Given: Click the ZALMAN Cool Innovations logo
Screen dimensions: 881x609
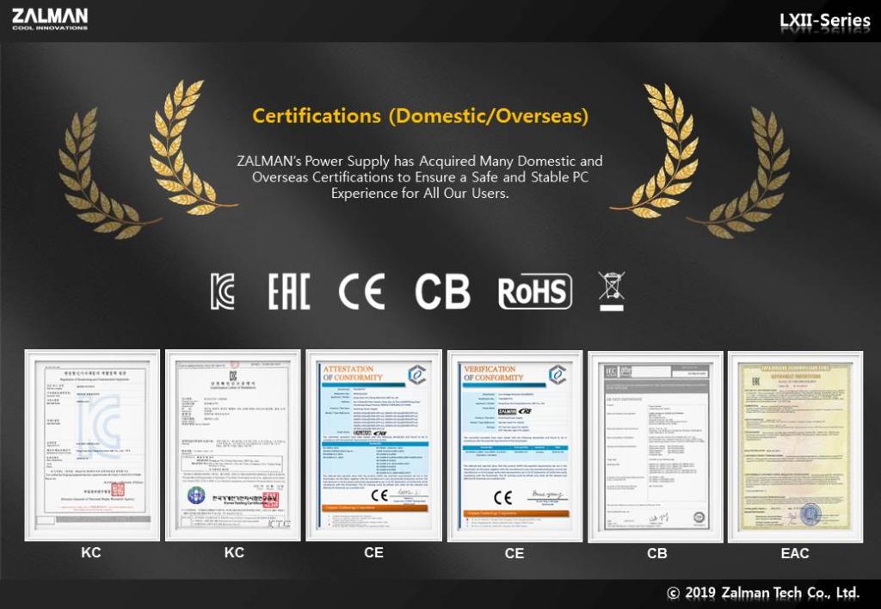Looking at the screenshot, I should (50, 18).
